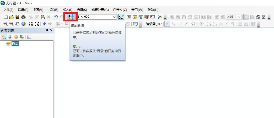The height and width of the screenshot is (118, 274).
Task: Open the 编辑(E) menu
Action: (x=23, y=10)
